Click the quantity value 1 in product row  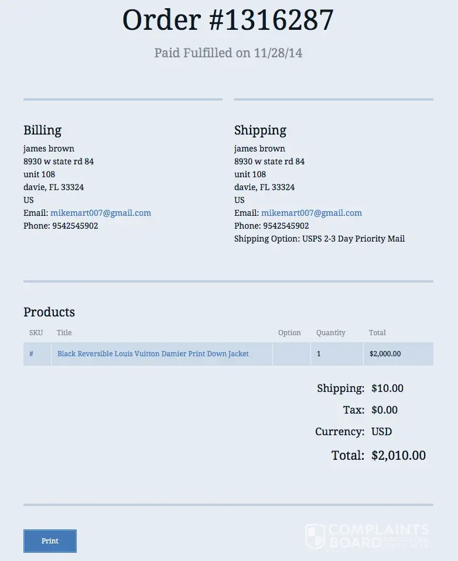click(319, 354)
